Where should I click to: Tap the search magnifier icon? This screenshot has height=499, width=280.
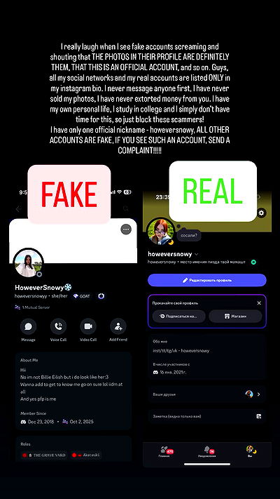[126, 208]
